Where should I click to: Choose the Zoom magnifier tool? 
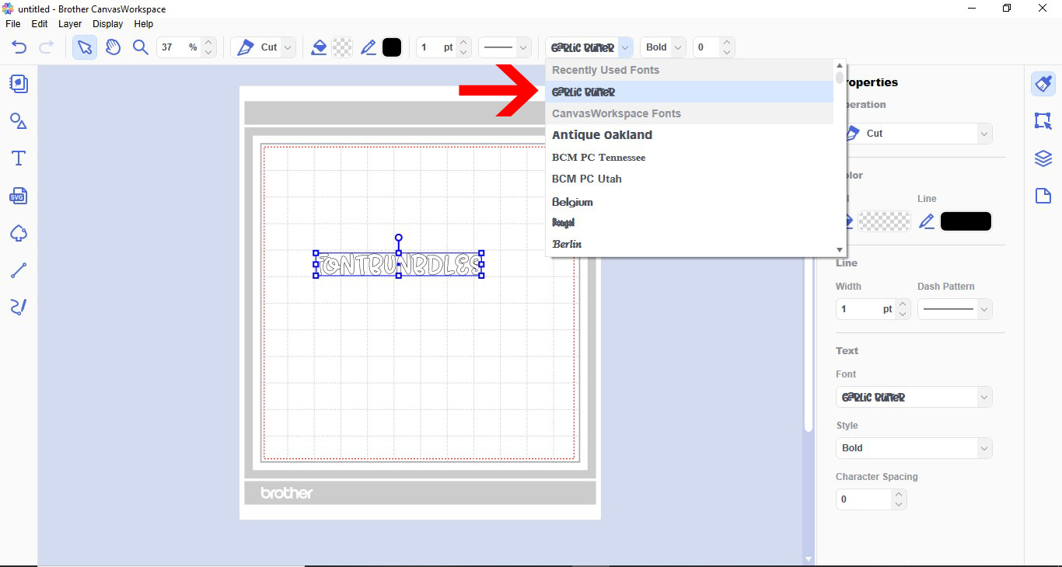coord(141,47)
